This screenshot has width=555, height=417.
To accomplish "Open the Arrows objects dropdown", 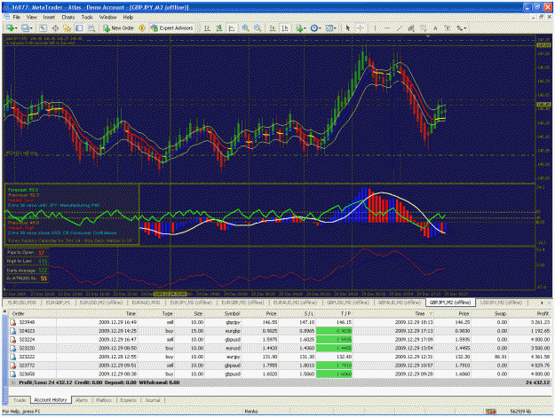I will click(461, 28).
